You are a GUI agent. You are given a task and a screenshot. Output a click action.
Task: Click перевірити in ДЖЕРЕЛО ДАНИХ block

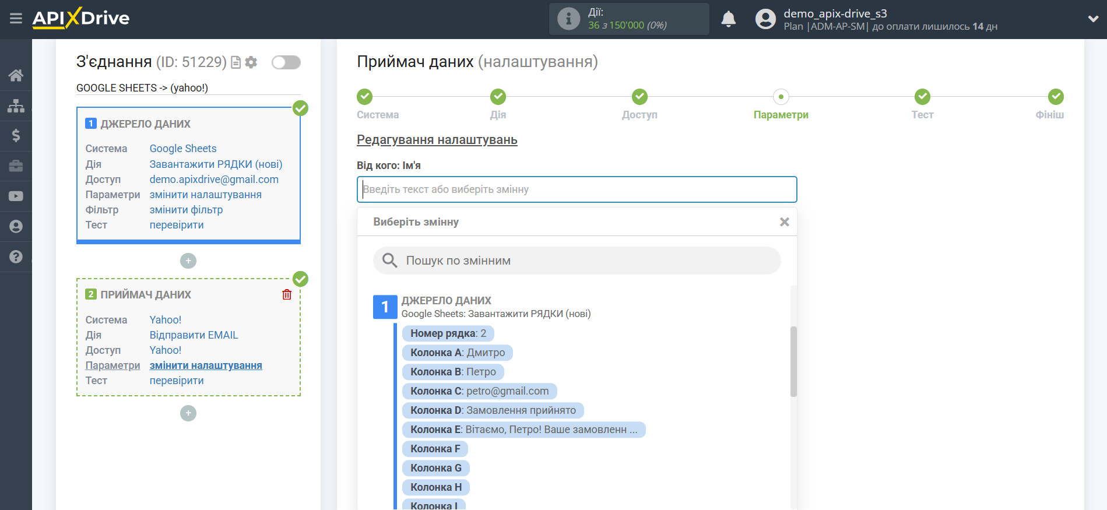177,225
